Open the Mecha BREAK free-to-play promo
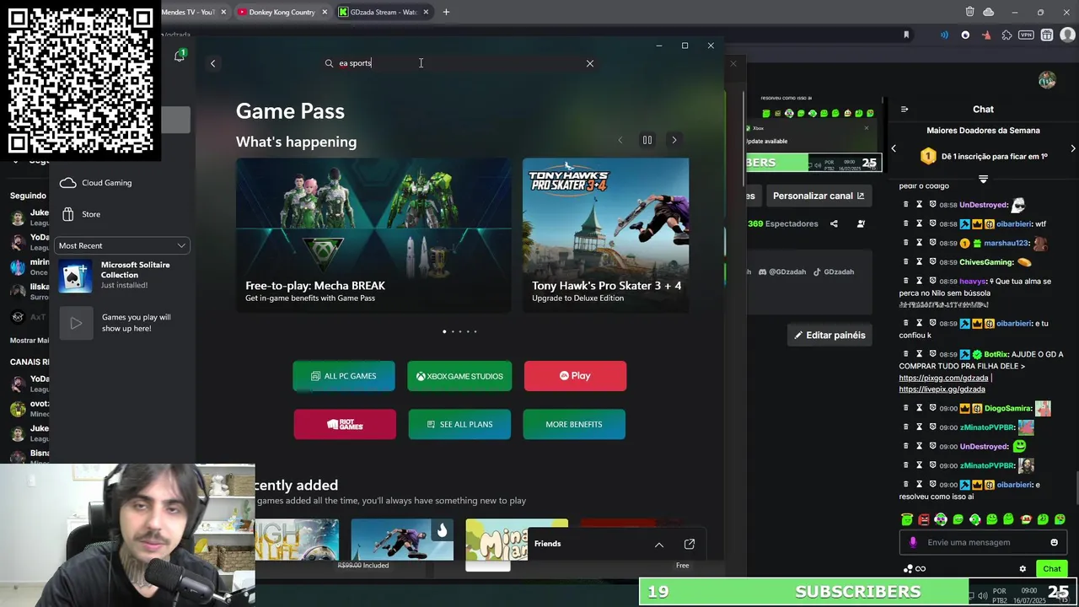The image size is (1079, 607). (373, 235)
